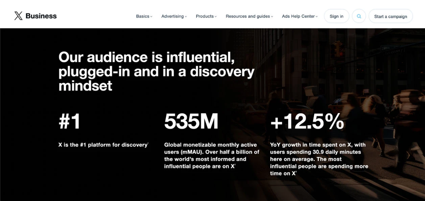Screen dimensions: 425x201
Task: Click the X logo icon in header
Action: click(x=18, y=16)
